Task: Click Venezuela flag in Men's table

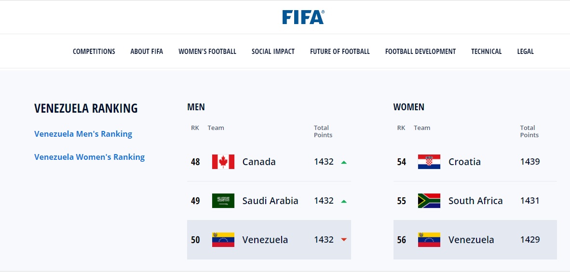Action: point(223,240)
